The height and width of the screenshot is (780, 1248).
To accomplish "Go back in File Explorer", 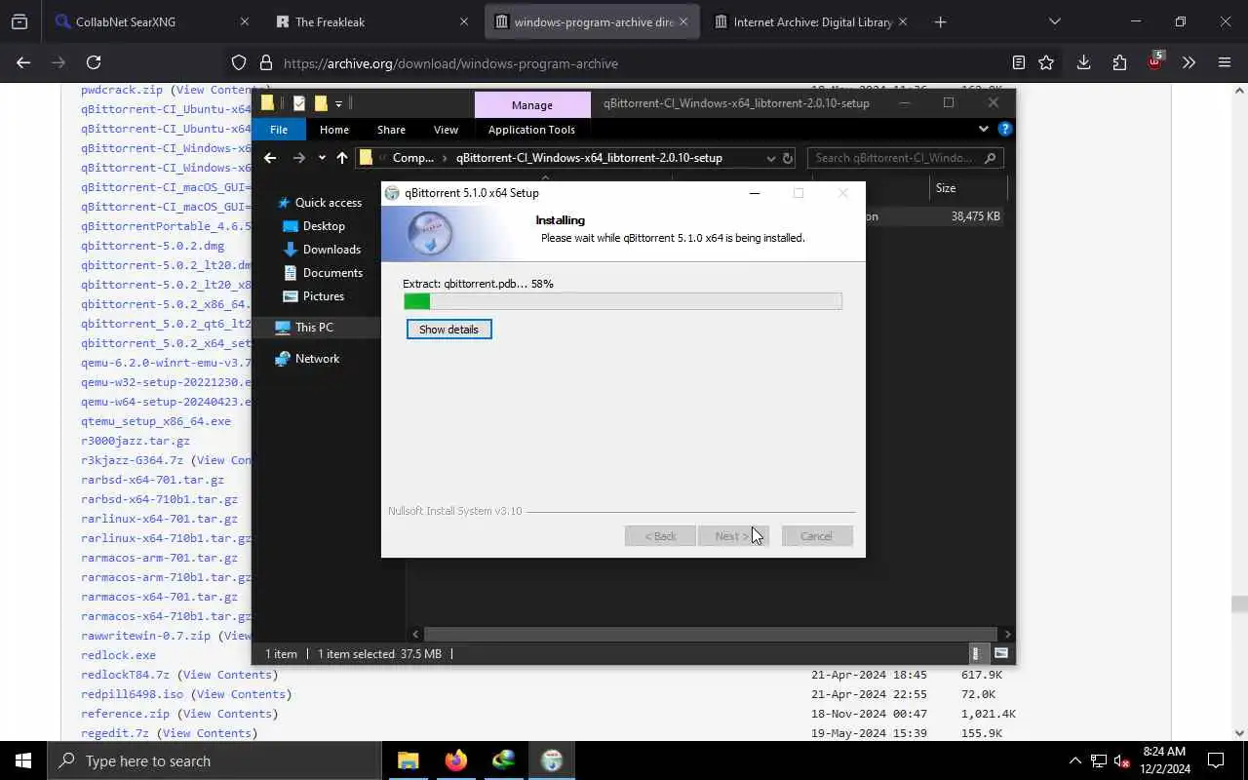I will (x=270, y=158).
